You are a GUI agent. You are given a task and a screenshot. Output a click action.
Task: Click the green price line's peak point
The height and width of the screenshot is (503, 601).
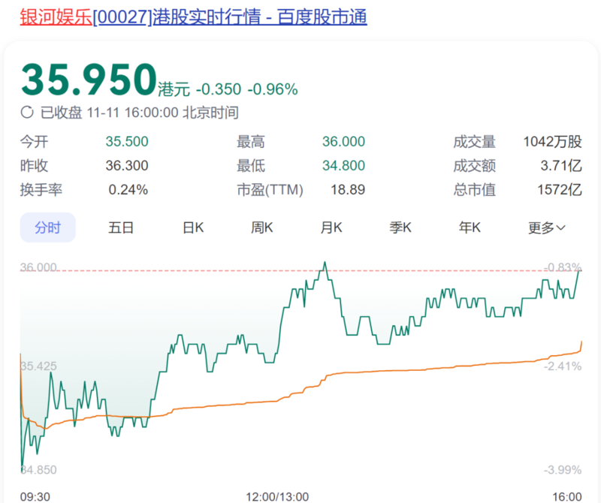[x=325, y=263]
